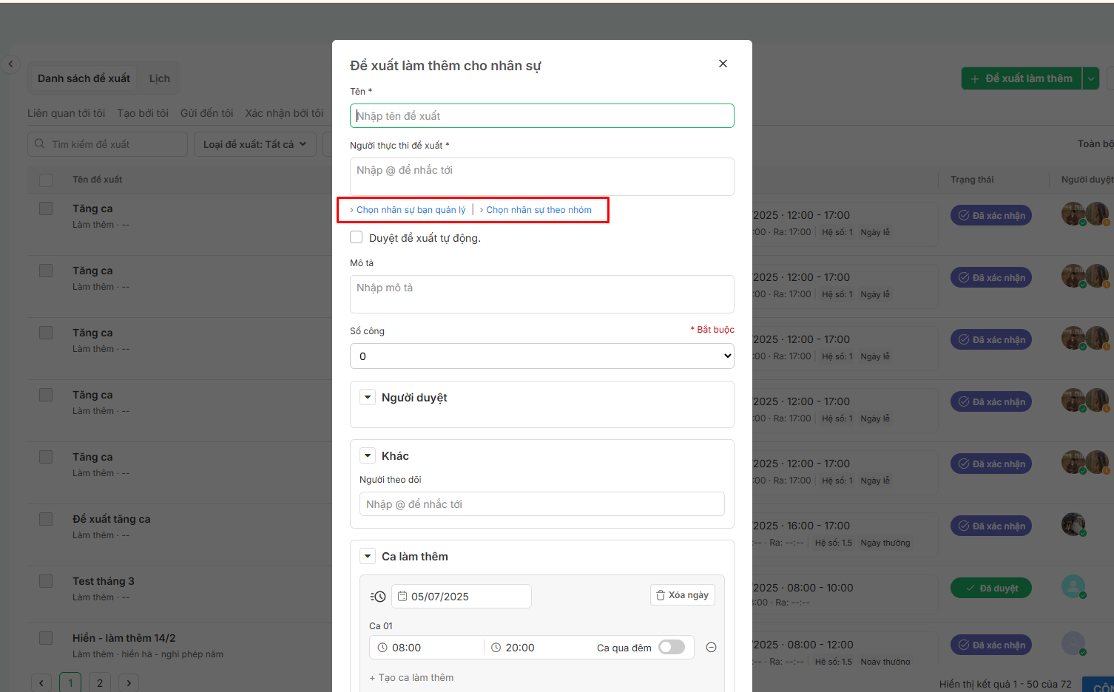1114x692 pixels.
Task: Select Tạo bởi tôi filter tab
Action: click(143, 113)
